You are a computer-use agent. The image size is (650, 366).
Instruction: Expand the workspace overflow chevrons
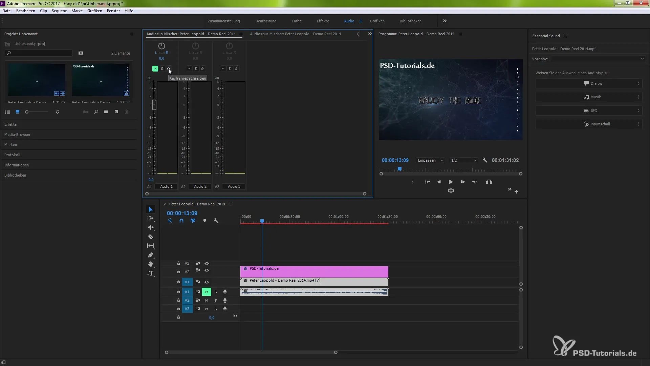click(x=445, y=21)
